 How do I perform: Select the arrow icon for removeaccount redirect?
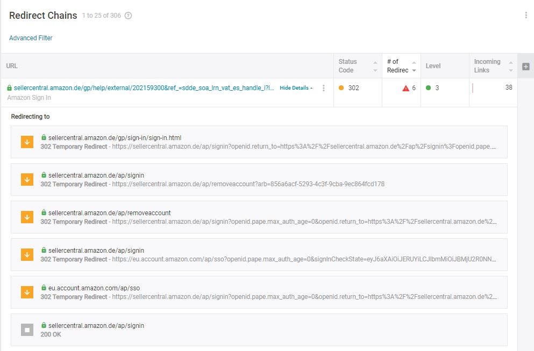(x=27, y=217)
